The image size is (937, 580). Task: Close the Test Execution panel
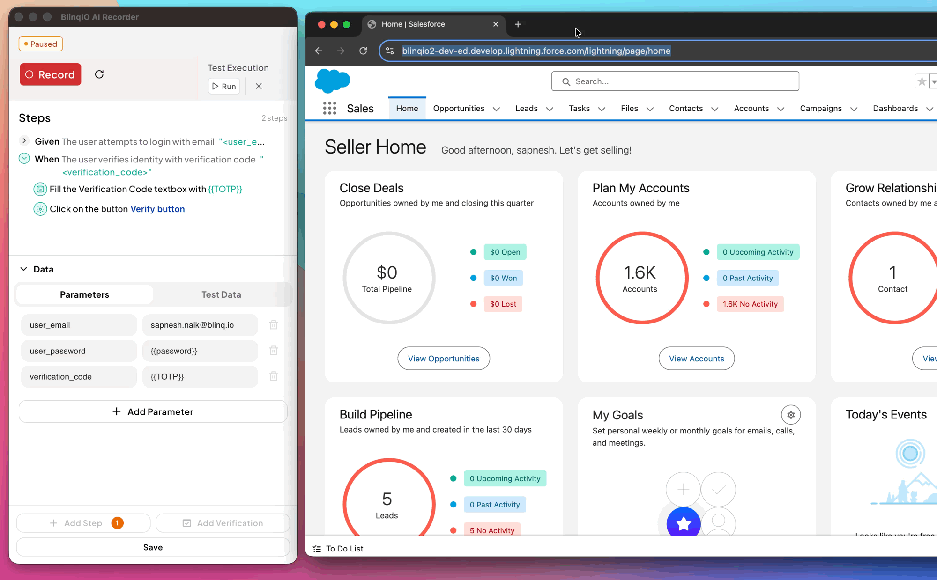(259, 86)
